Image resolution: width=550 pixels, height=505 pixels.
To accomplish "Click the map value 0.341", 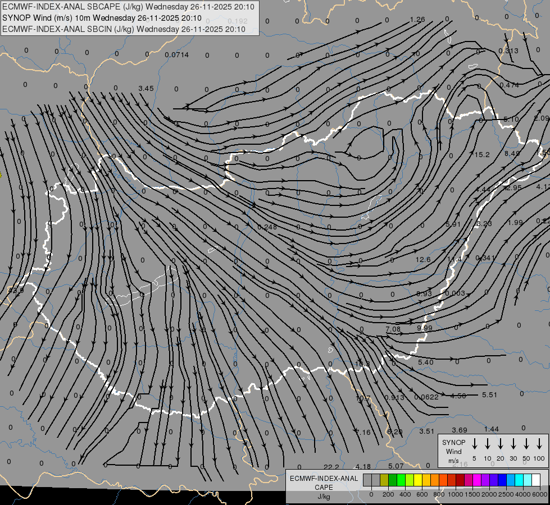I will pyautogui.click(x=485, y=258).
